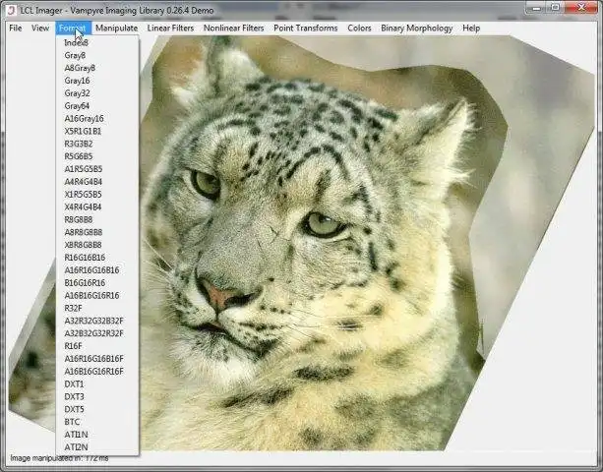Choose A4R4G4B4 format
The image size is (603, 472).
point(97,181)
